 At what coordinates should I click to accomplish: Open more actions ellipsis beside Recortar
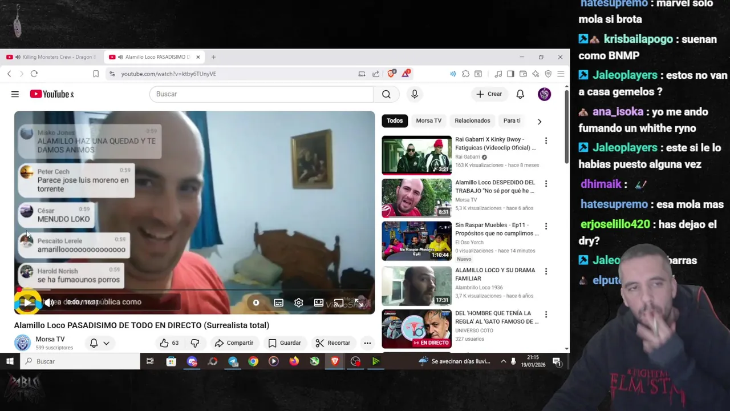[367, 343]
